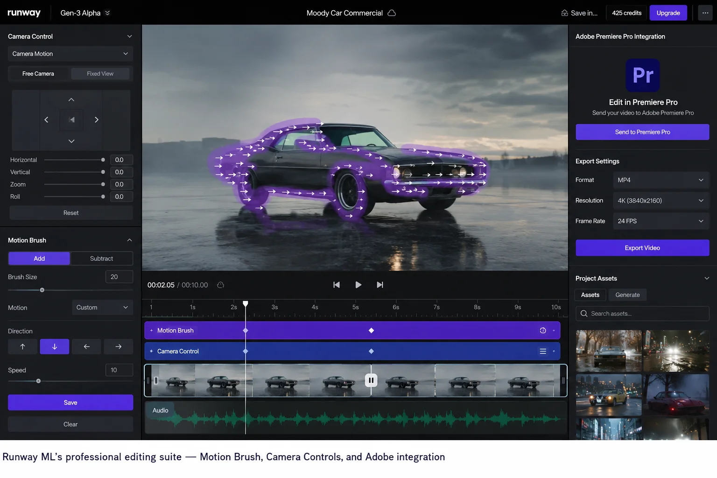Click the camera pan left arrow
The image size is (717, 478).
click(46, 120)
